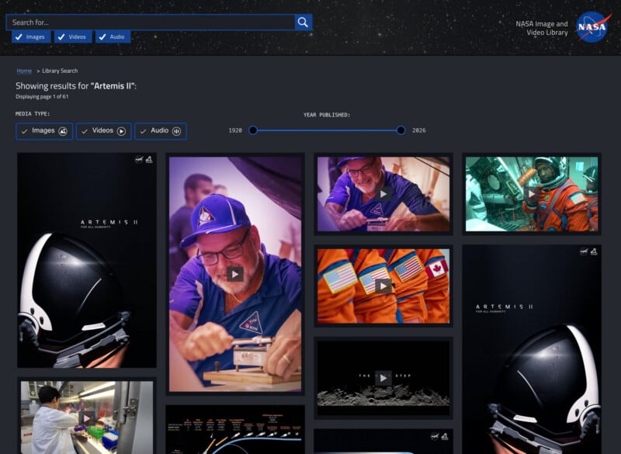Click the play icon on the Videos filter

pos(123,131)
